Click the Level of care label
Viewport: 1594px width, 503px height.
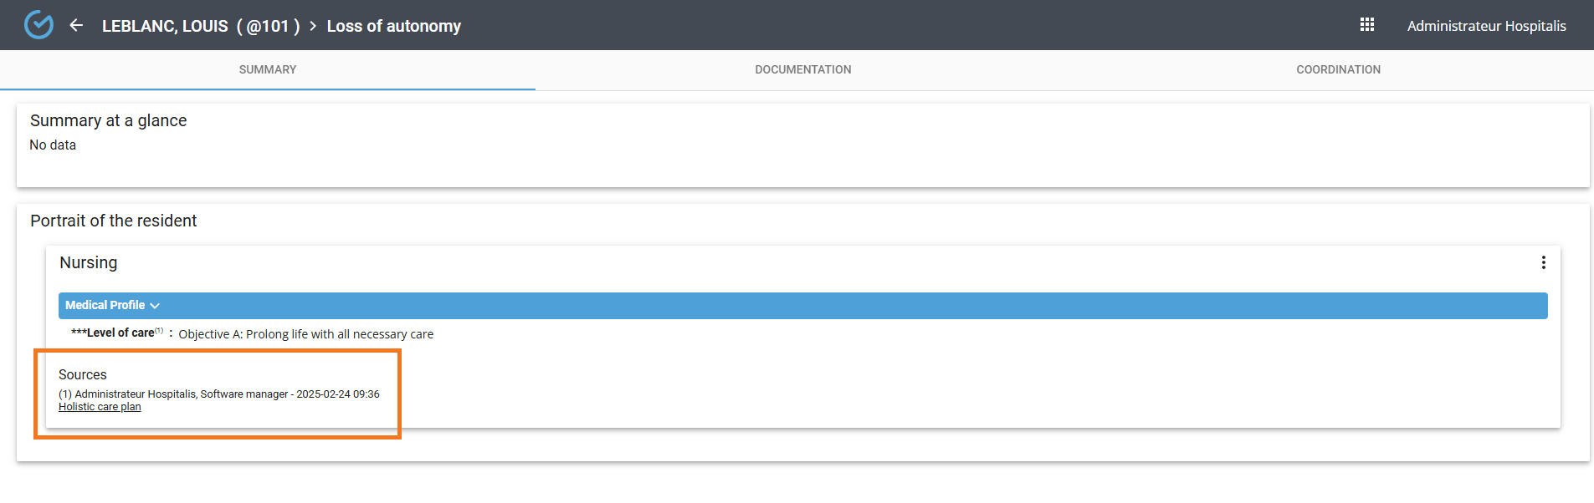click(116, 333)
